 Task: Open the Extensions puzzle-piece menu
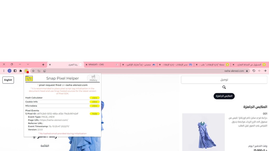[20, 71]
